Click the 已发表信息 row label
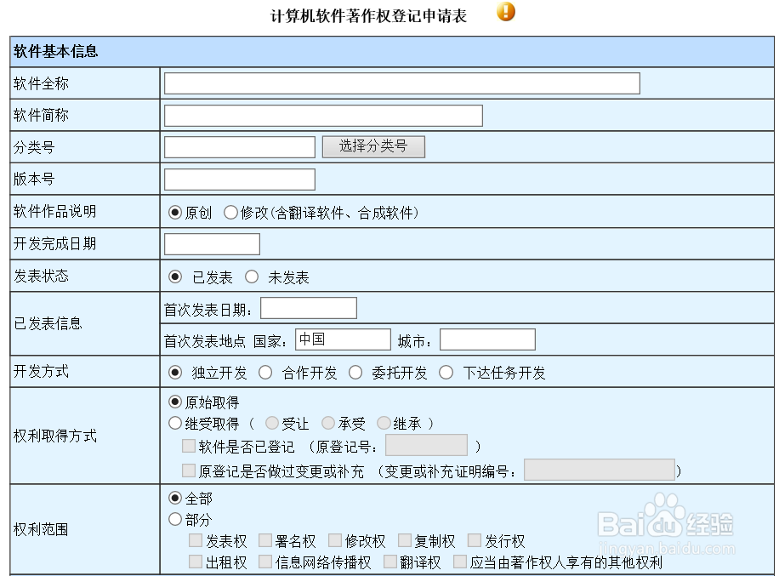The image size is (779, 576). 48,323
